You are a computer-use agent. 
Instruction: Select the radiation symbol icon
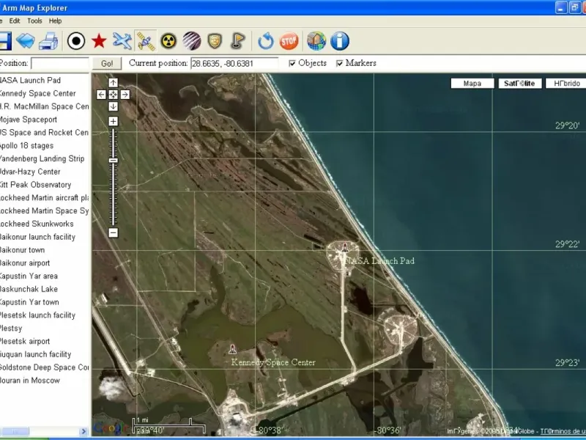point(169,41)
